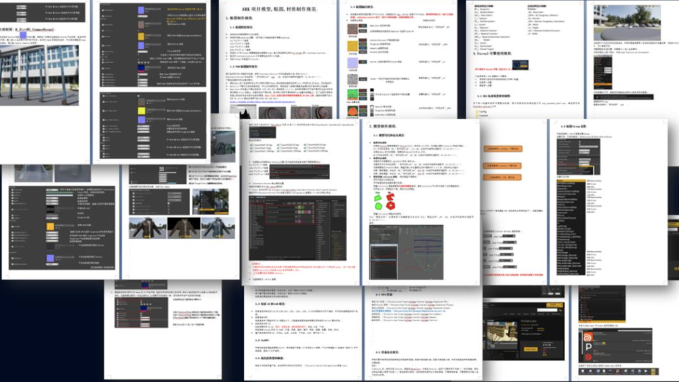679x382 pixels.
Task: Click the P icon in bottom toolbar strip
Action: point(617,371)
